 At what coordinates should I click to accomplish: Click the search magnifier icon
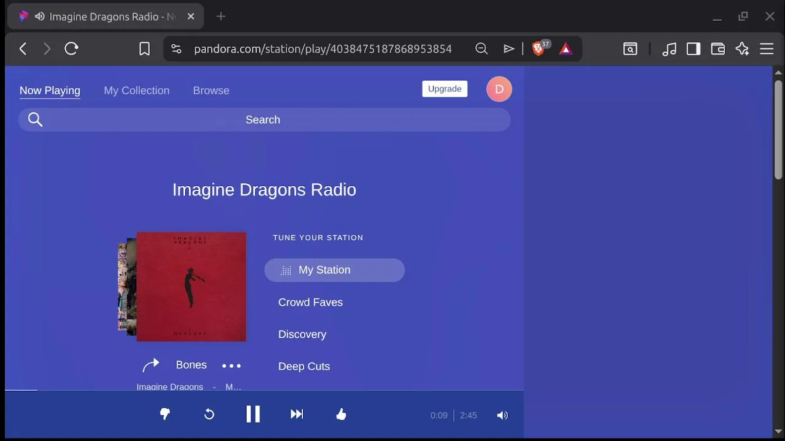(36, 119)
